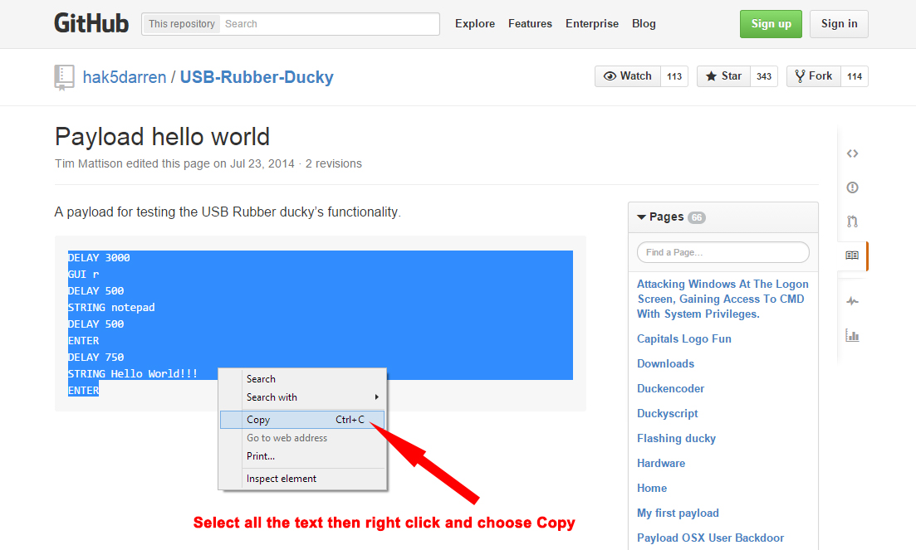Click the repository book icon near hak5darren

click(x=64, y=77)
